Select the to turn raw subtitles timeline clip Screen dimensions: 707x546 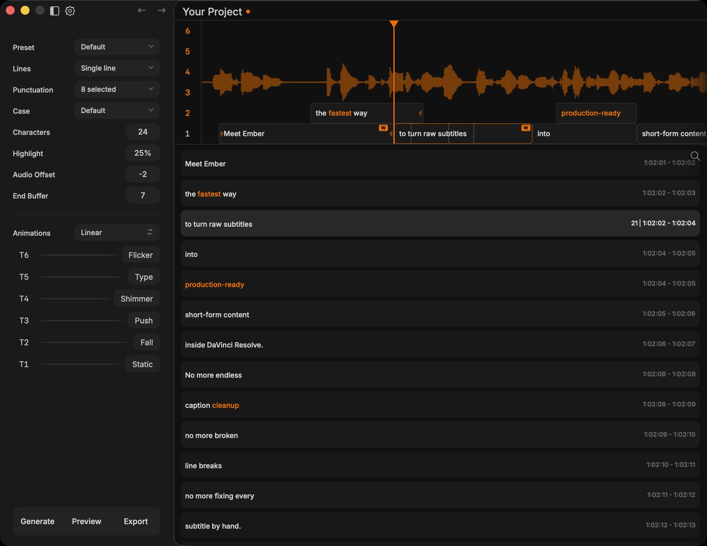click(x=463, y=134)
